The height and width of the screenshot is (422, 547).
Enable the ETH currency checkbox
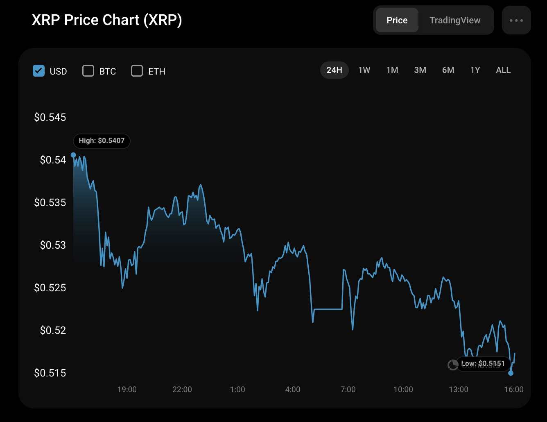click(137, 71)
